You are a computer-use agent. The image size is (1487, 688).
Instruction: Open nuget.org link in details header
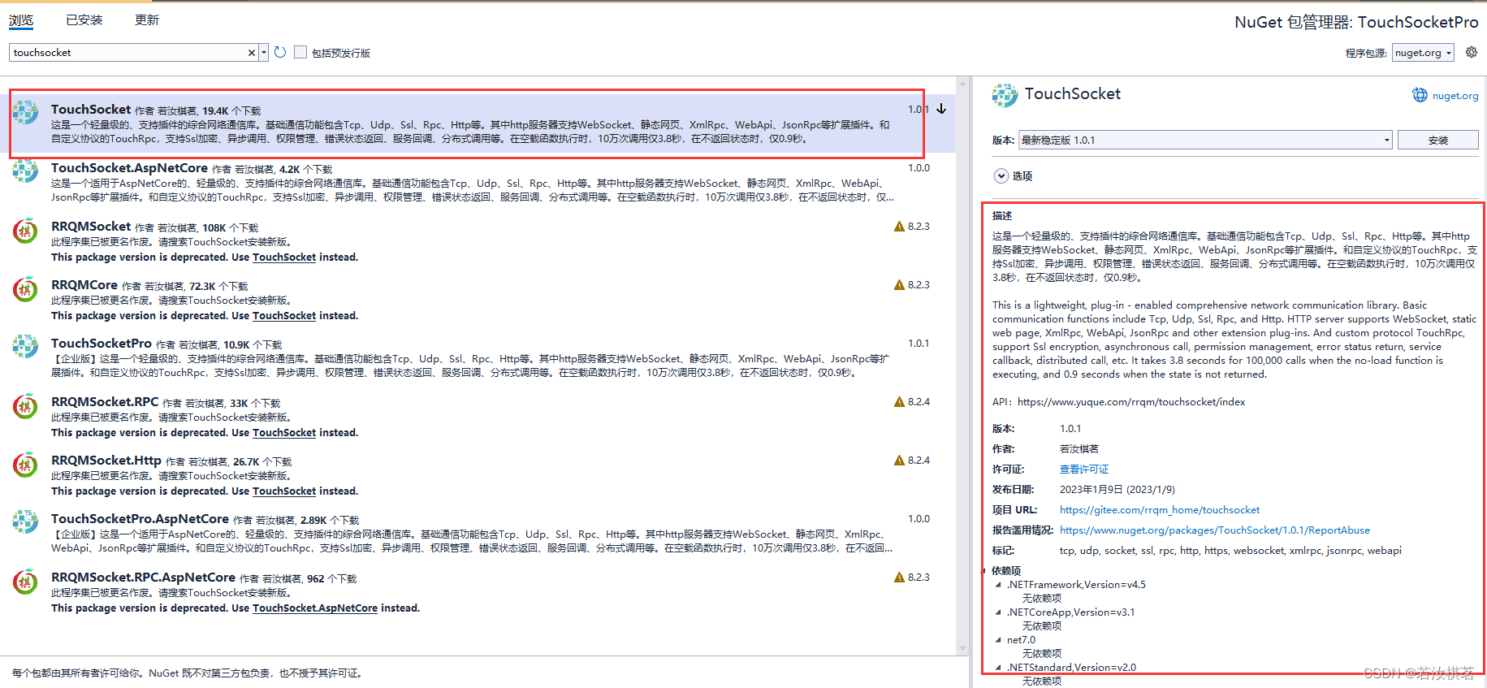point(1455,96)
